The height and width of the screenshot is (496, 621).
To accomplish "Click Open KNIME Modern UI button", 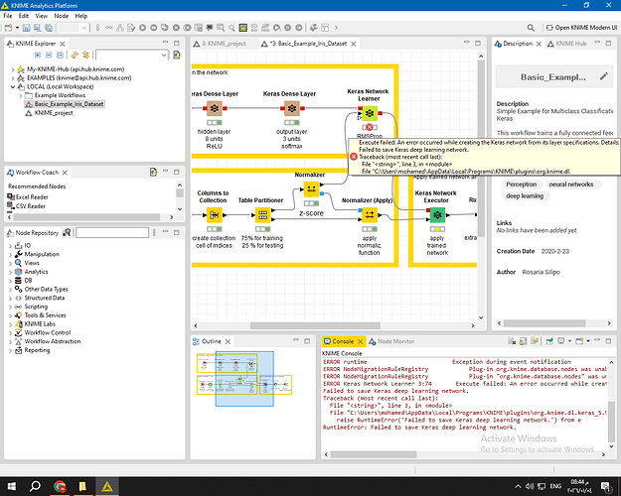I will [581, 28].
